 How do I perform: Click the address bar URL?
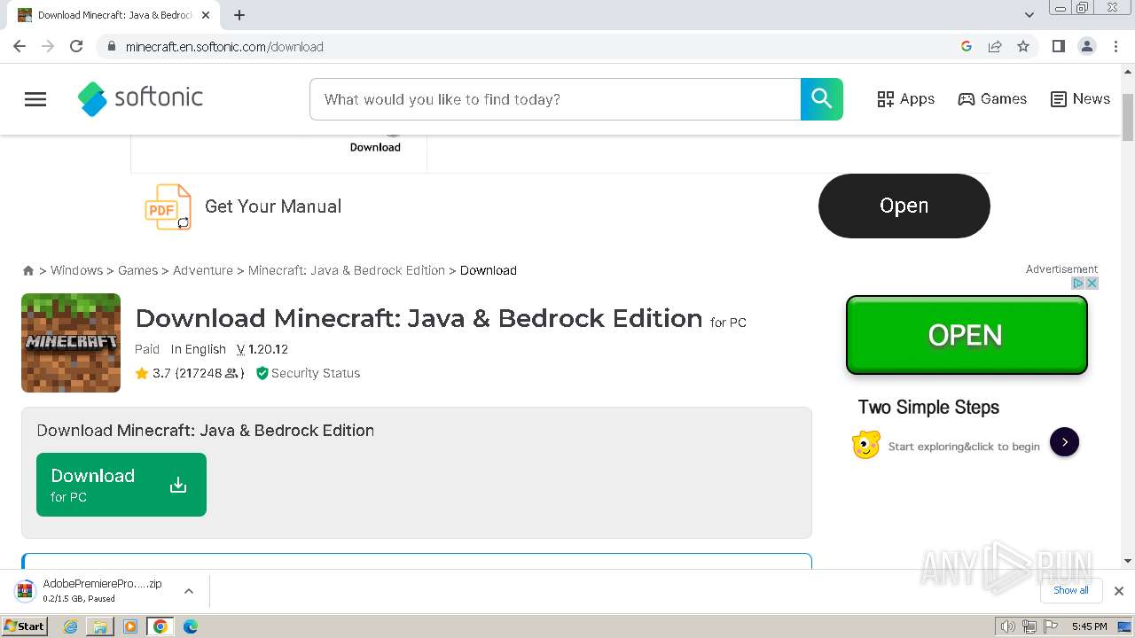tap(224, 47)
